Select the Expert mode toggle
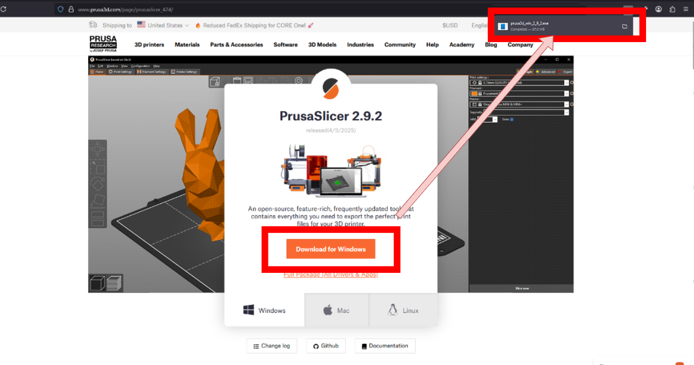 [x=565, y=72]
